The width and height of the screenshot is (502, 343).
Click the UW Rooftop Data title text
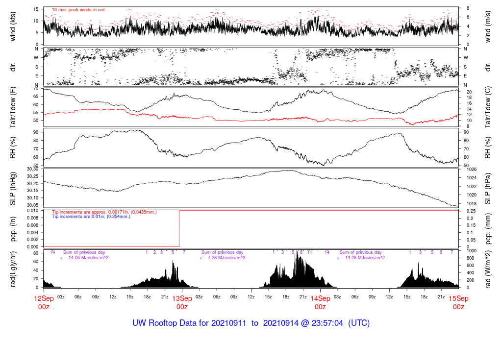251,323
